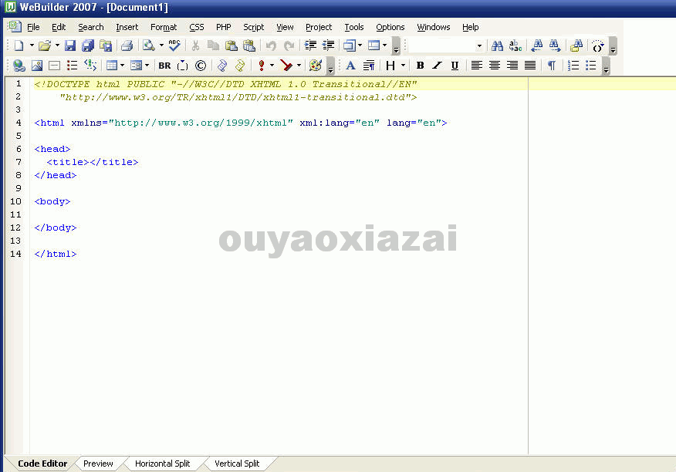Expand the Open file dropdown arrow

click(x=57, y=46)
